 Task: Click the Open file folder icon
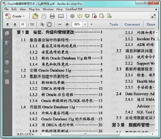(35, 16)
